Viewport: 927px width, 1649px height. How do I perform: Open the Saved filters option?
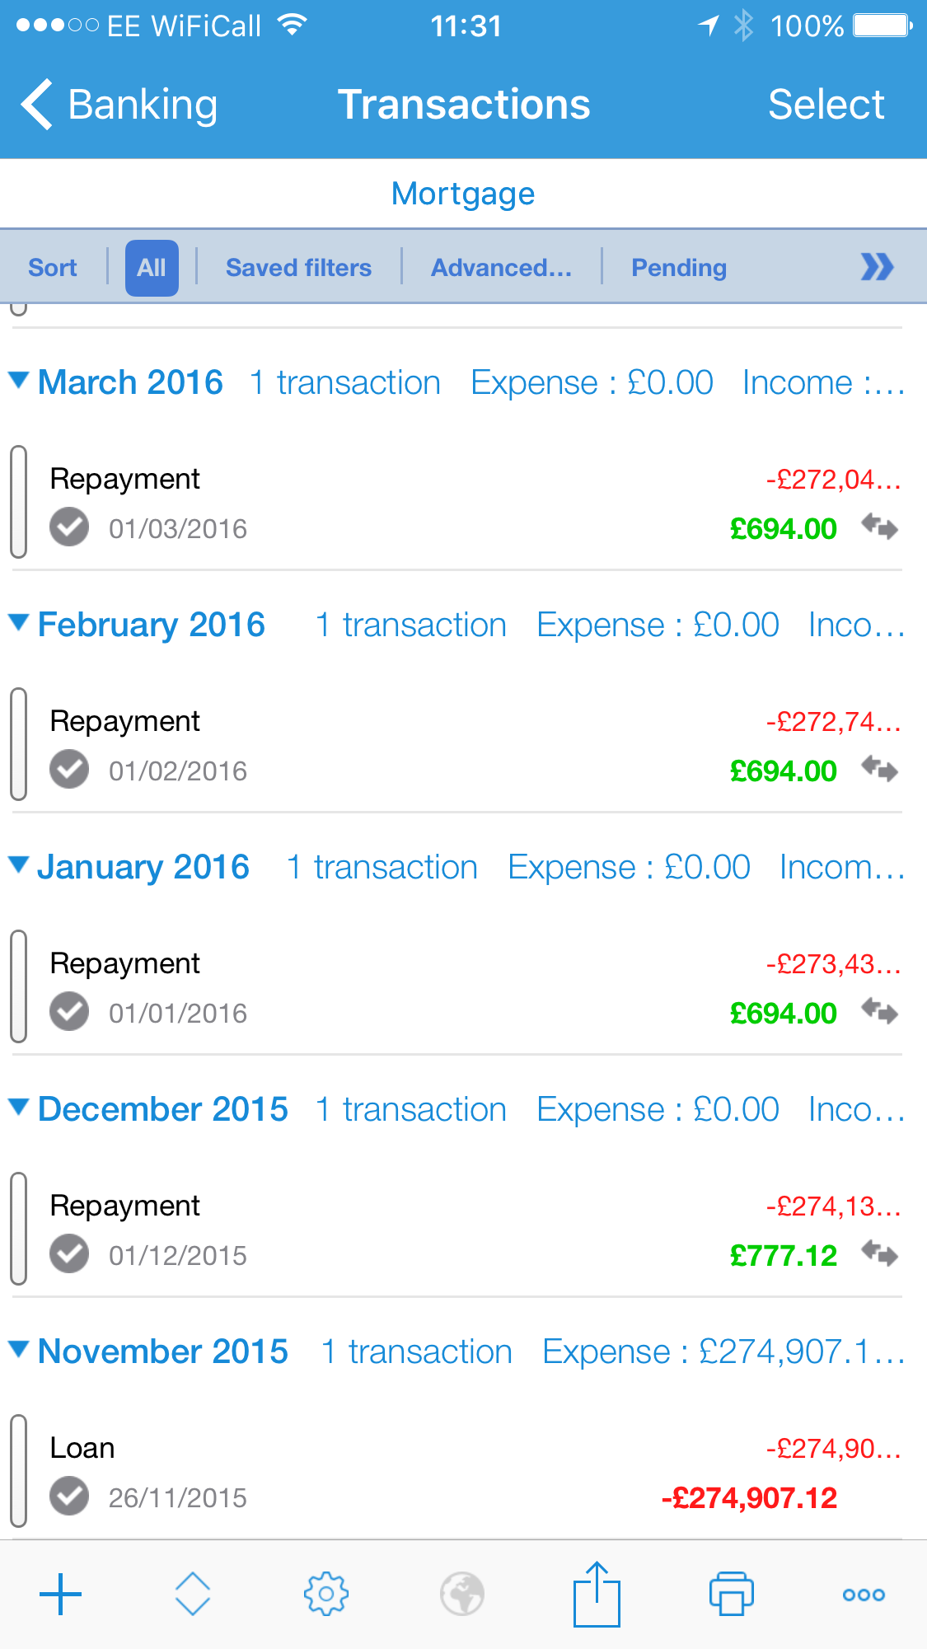tap(298, 268)
